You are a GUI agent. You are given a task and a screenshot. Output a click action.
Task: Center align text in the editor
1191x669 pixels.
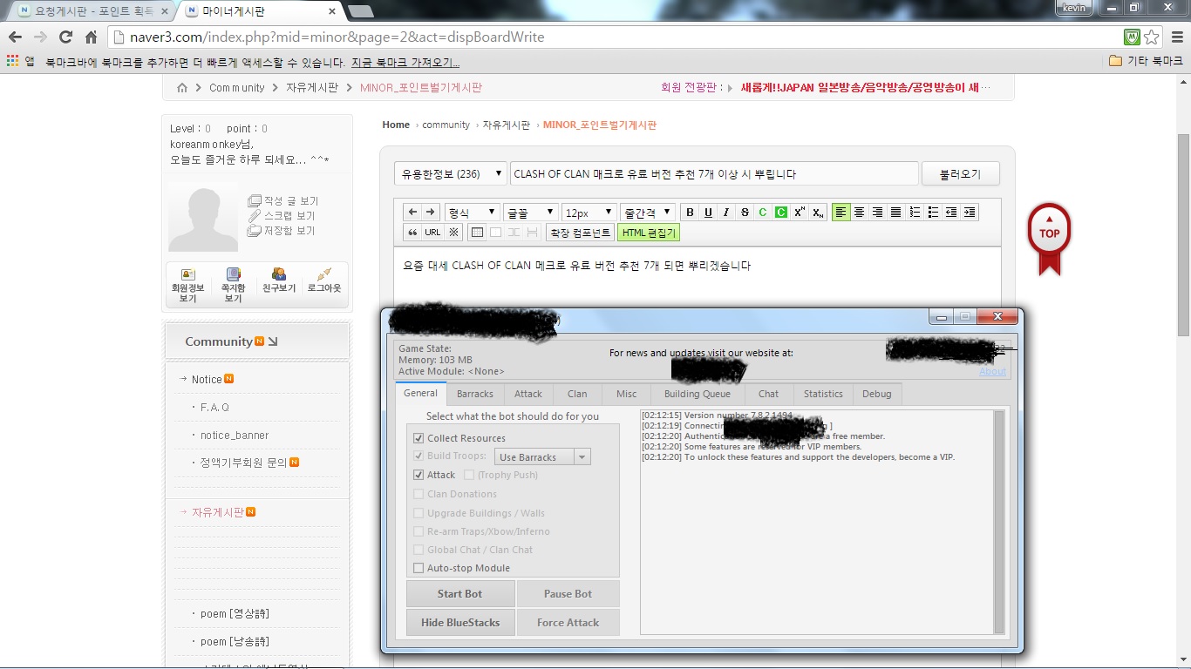point(860,213)
